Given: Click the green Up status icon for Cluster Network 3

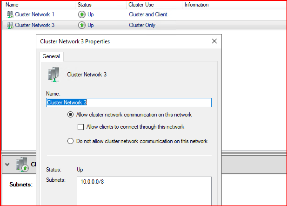Looking at the screenshot, I should [81, 25].
